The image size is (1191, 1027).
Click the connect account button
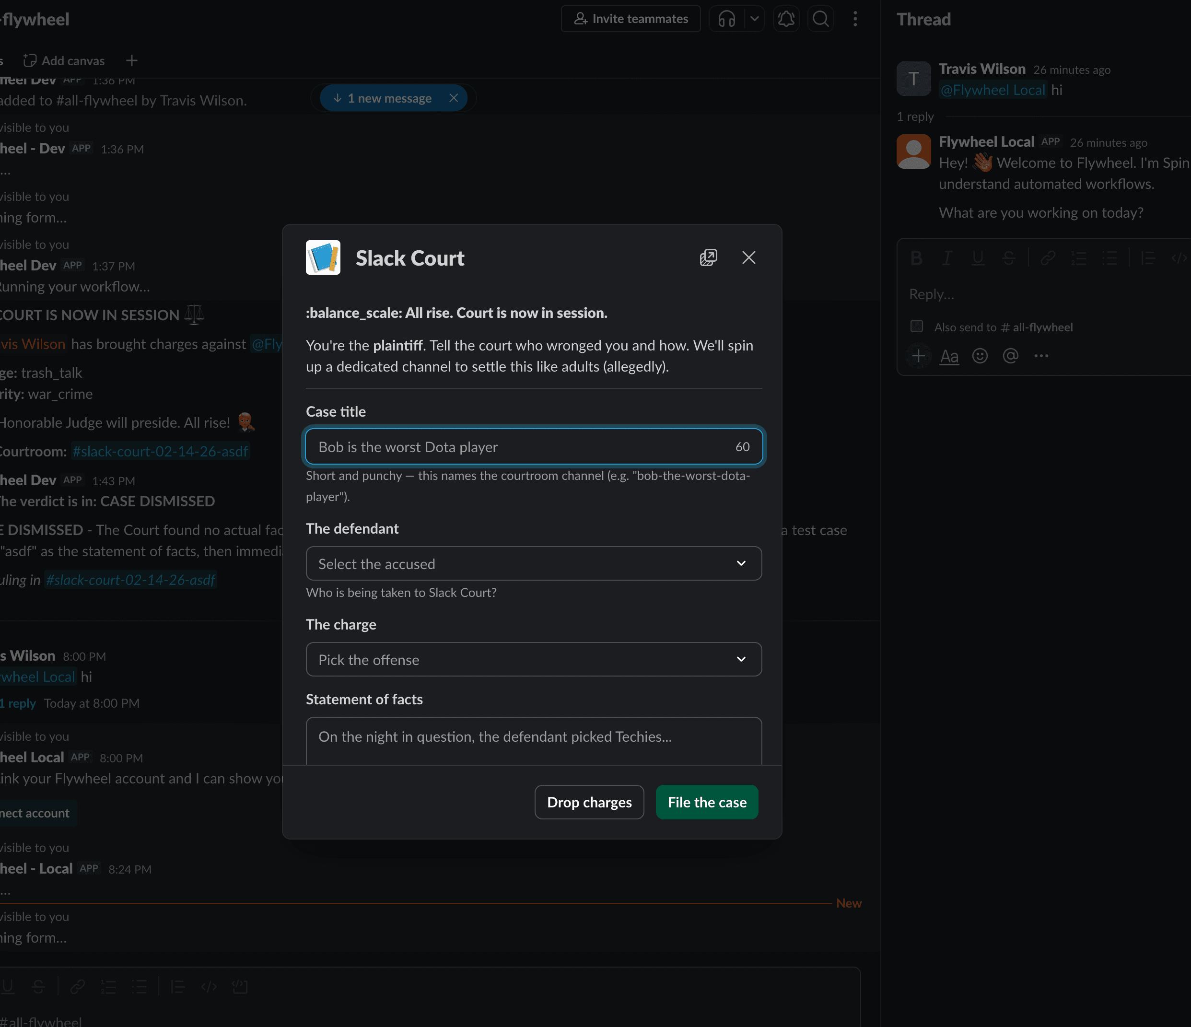tap(35, 813)
